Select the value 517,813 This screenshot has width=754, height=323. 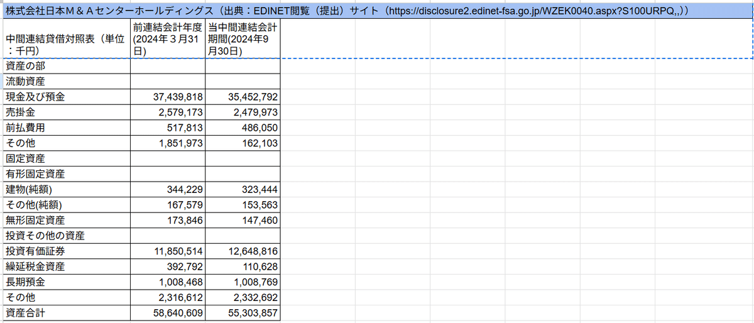coord(167,128)
